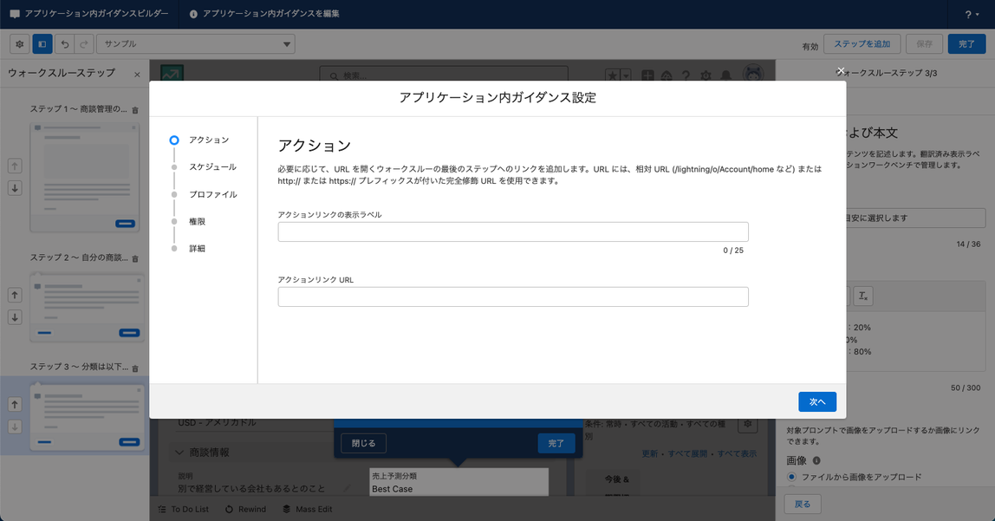Click the 戻る button in right panel
This screenshot has width=995, height=521.
(x=802, y=504)
